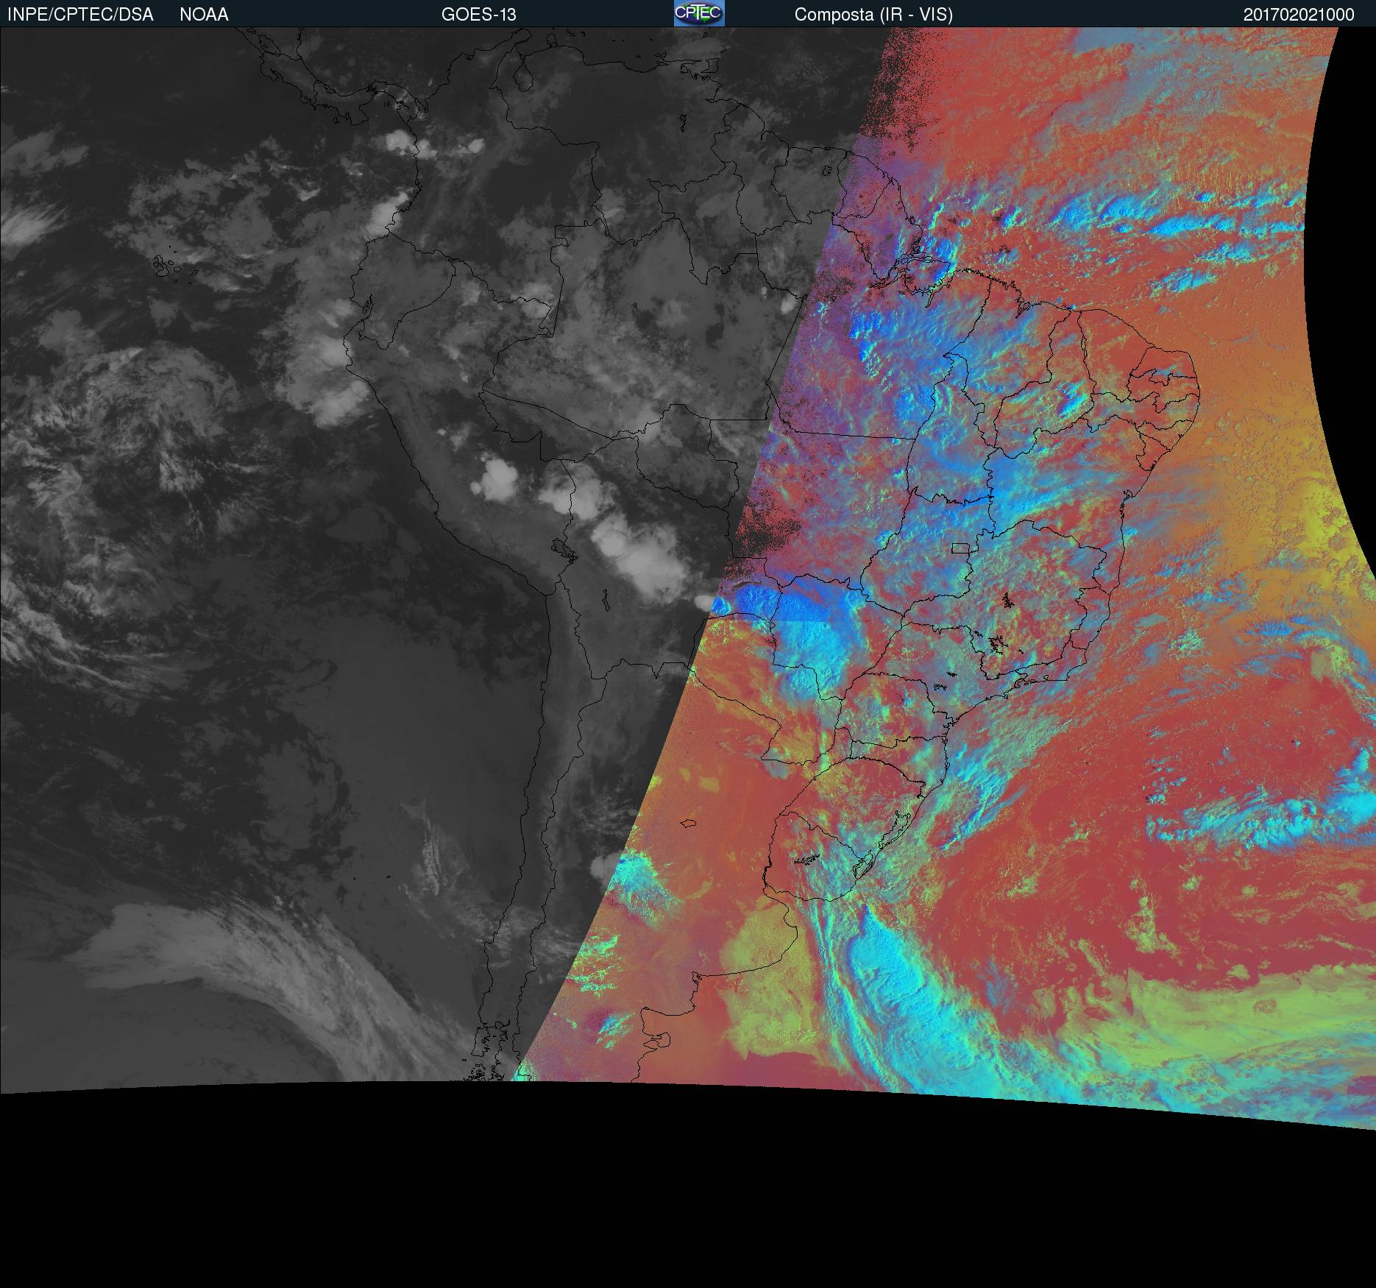Click the GOES-13 satellite label
Screen dimensions: 1376x1288
(x=478, y=15)
